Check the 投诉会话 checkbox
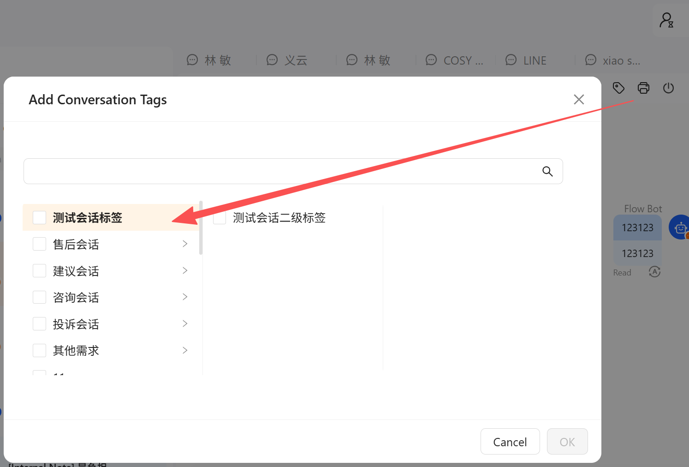 click(x=39, y=323)
